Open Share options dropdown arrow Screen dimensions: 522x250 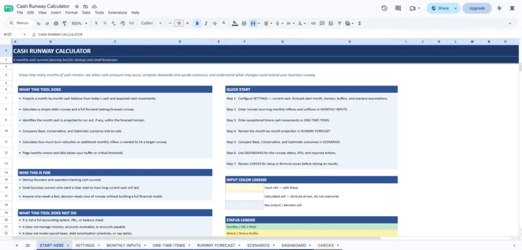pos(455,8)
